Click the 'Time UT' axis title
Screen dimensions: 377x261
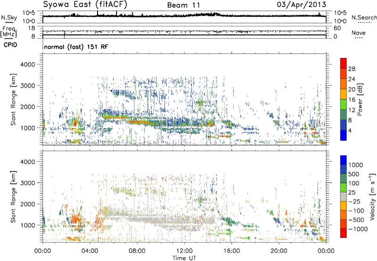tap(184, 258)
